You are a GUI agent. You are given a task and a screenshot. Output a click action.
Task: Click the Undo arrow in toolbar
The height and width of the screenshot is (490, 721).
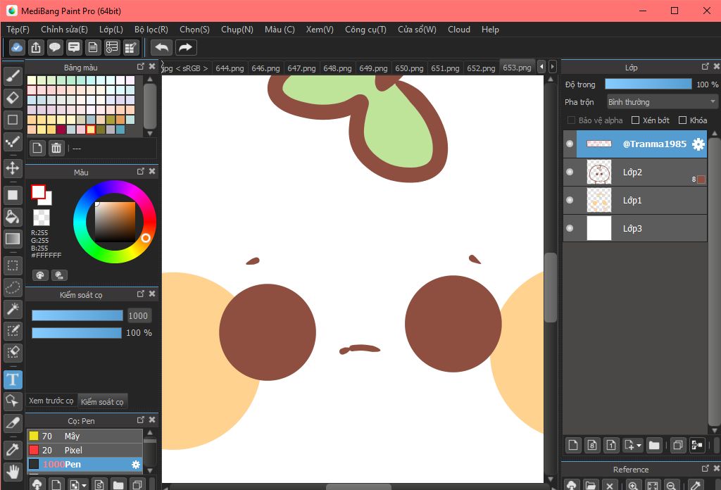[162, 47]
